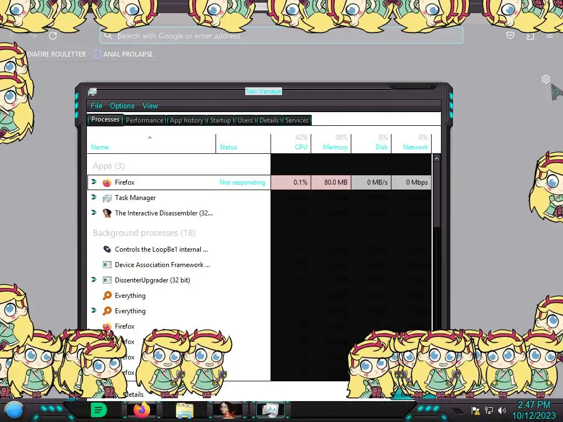The image size is (563, 422).
Task: Open the View menu
Action: [150, 105]
